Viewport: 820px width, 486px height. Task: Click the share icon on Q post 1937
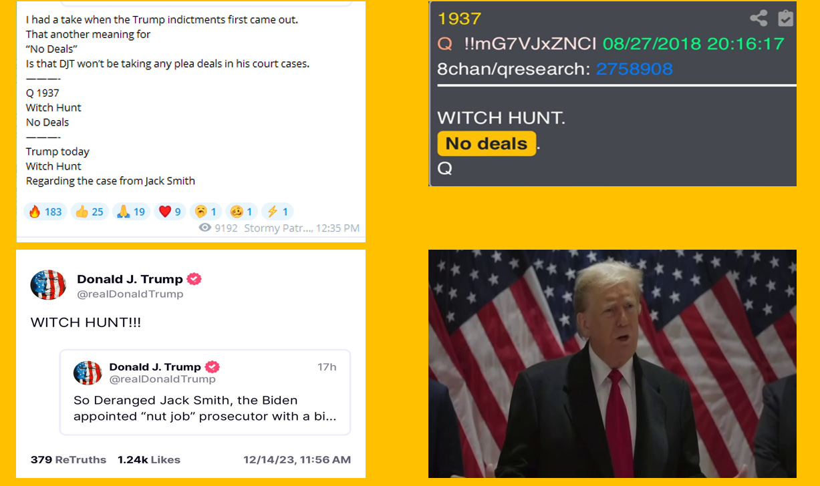coord(759,18)
